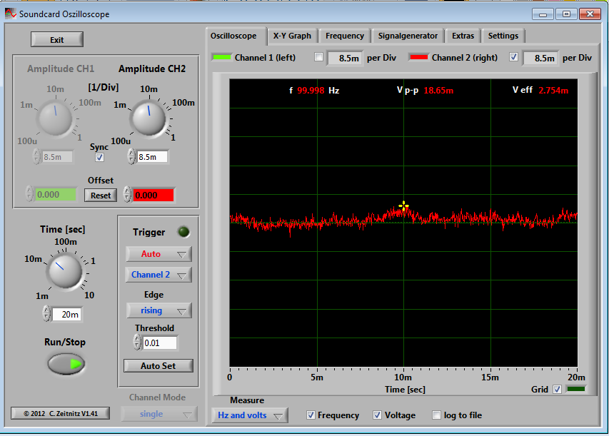609x436 pixels.
Task: Click the red CH2 offset stepper arrows
Action: click(x=127, y=194)
